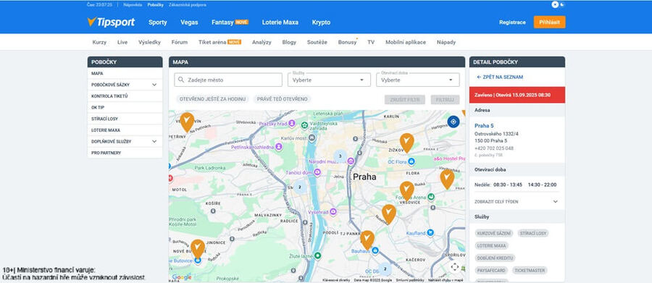Open Mobilní aplikace page
This screenshot has width=652, height=283.
tap(406, 42)
